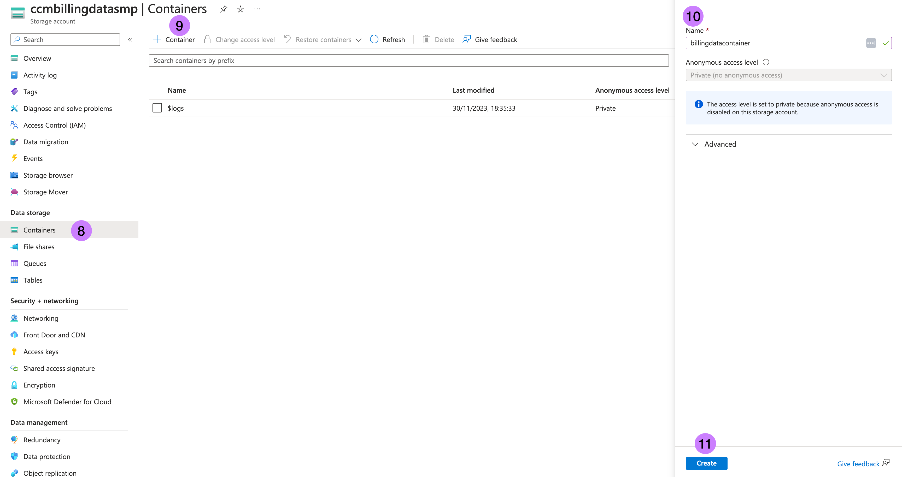Mark ccmbillingdatasmp as favorite with star
This screenshot has height=477, width=902.
point(240,9)
